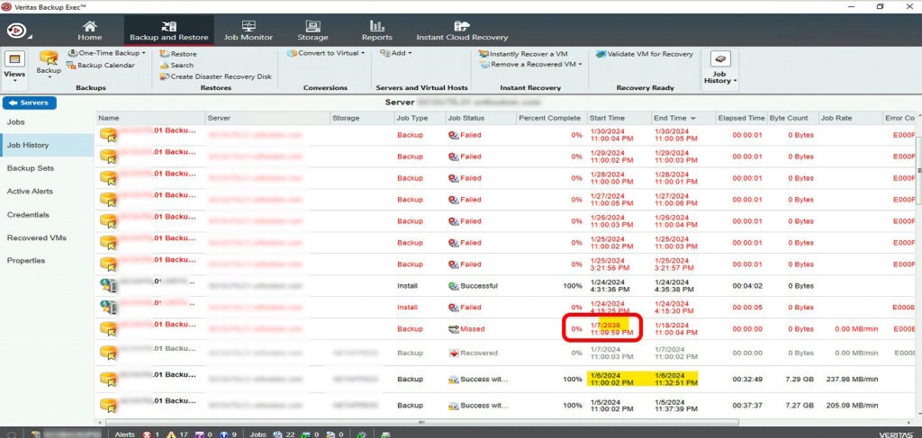Screen dimensions: 922x438
Task: Switch to the Job Monitor tab
Action: pos(248,31)
